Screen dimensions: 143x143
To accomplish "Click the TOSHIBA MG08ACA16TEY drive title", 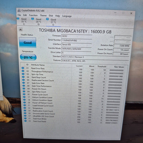I will (75, 31).
